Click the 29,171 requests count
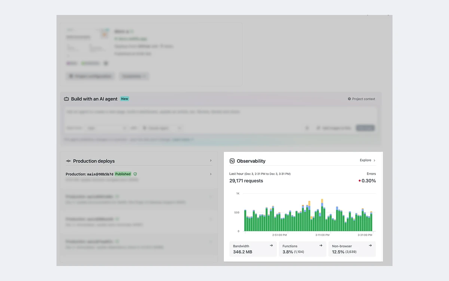The image size is (449, 281). [246, 181]
